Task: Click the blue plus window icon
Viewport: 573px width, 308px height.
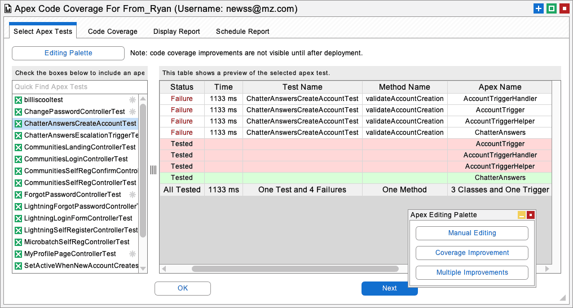Action: pyautogui.click(x=538, y=8)
